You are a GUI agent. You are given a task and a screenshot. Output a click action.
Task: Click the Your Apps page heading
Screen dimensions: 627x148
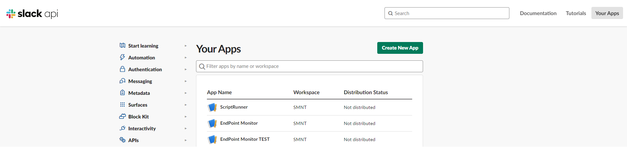click(x=218, y=49)
